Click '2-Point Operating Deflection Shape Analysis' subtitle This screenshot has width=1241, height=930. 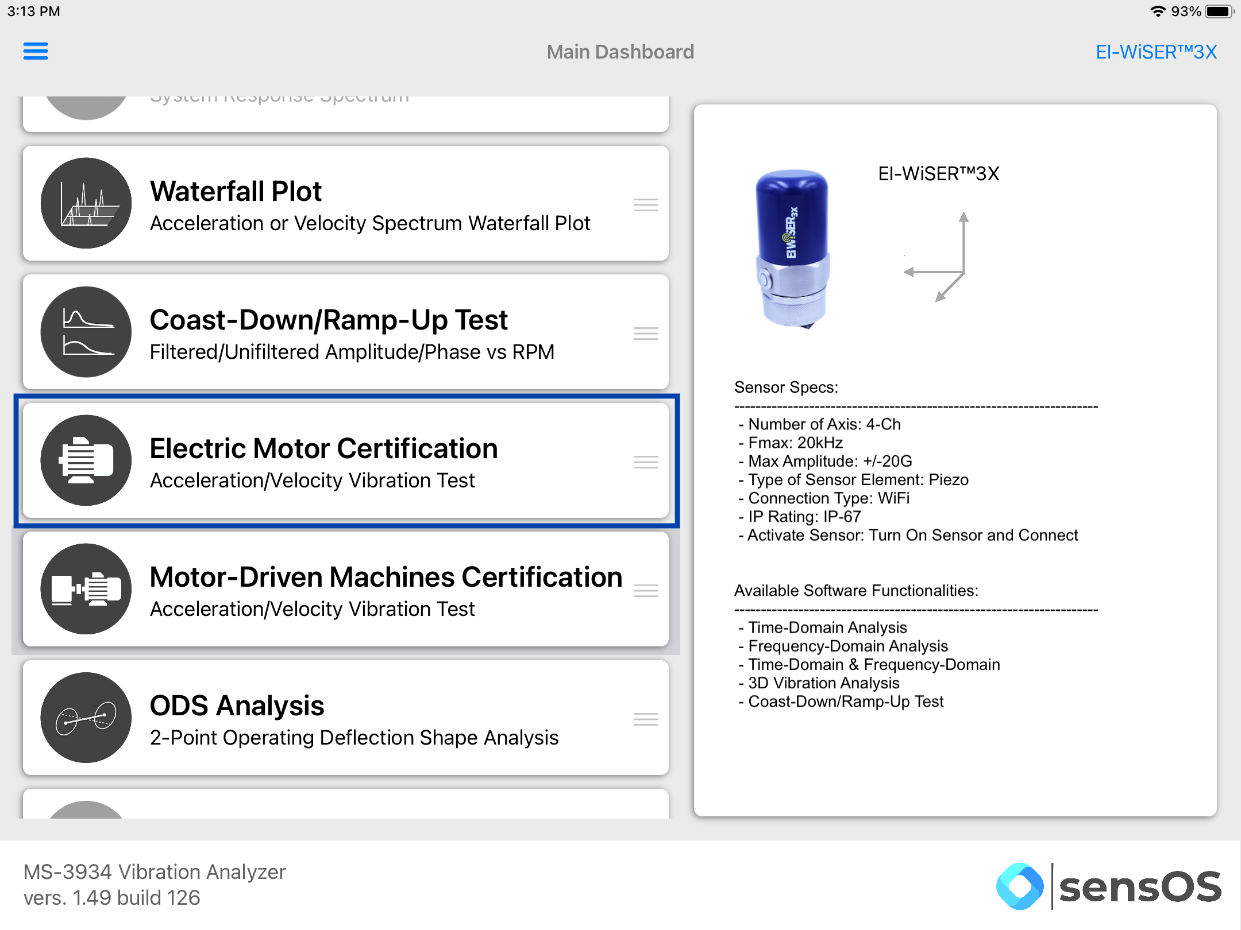pyautogui.click(x=354, y=738)
